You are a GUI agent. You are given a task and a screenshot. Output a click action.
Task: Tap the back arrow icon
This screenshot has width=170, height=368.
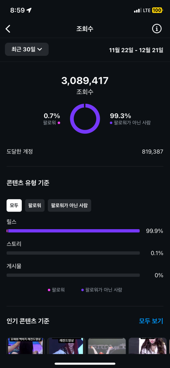(8, 29)
